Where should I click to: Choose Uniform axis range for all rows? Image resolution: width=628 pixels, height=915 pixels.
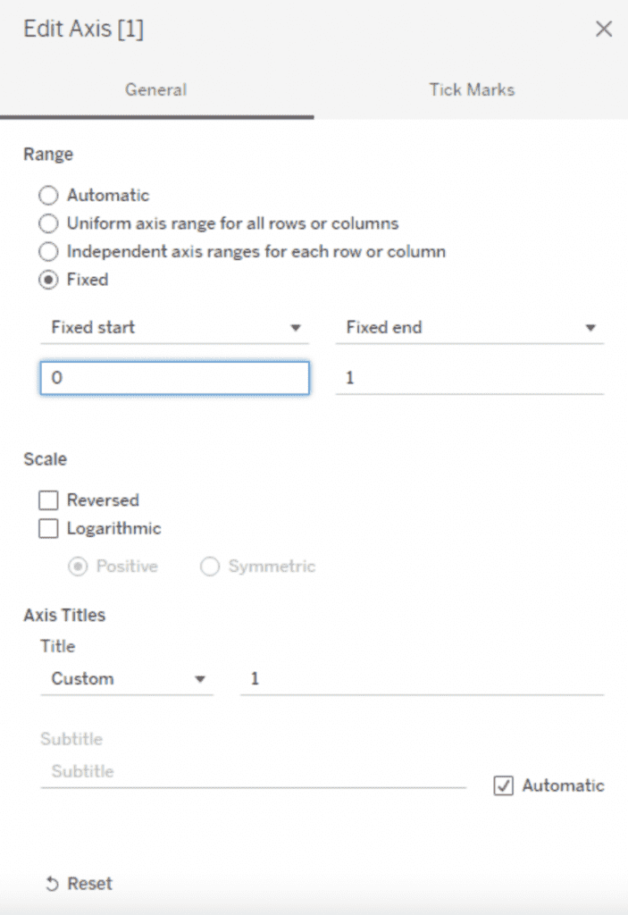(49, 223)
